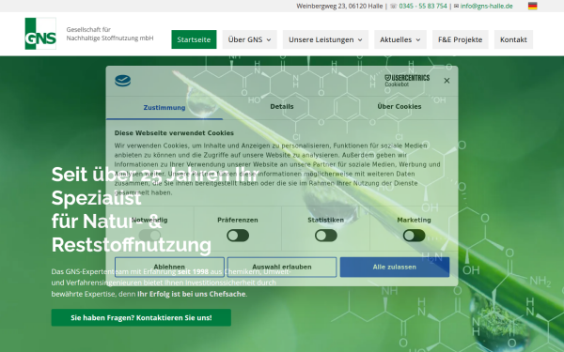This screenshot has height=352, width=564.
Task: Select the German flag language icon
Action: pyautogui.click(x=532, y=6)
